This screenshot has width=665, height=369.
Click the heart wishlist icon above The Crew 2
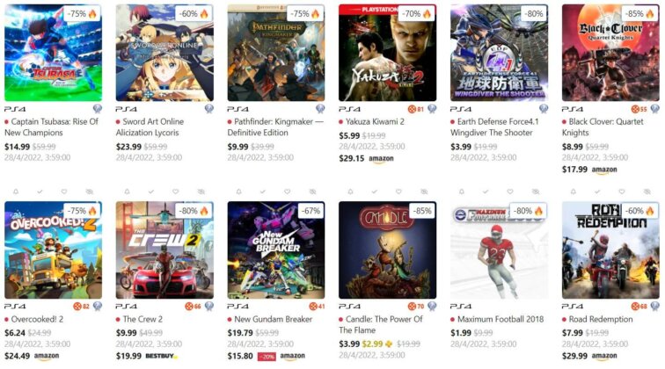pos(175,192)
